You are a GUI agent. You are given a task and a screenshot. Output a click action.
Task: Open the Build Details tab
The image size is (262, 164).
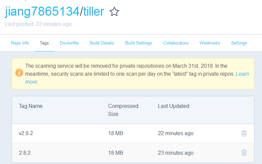(x=102, y=43)
